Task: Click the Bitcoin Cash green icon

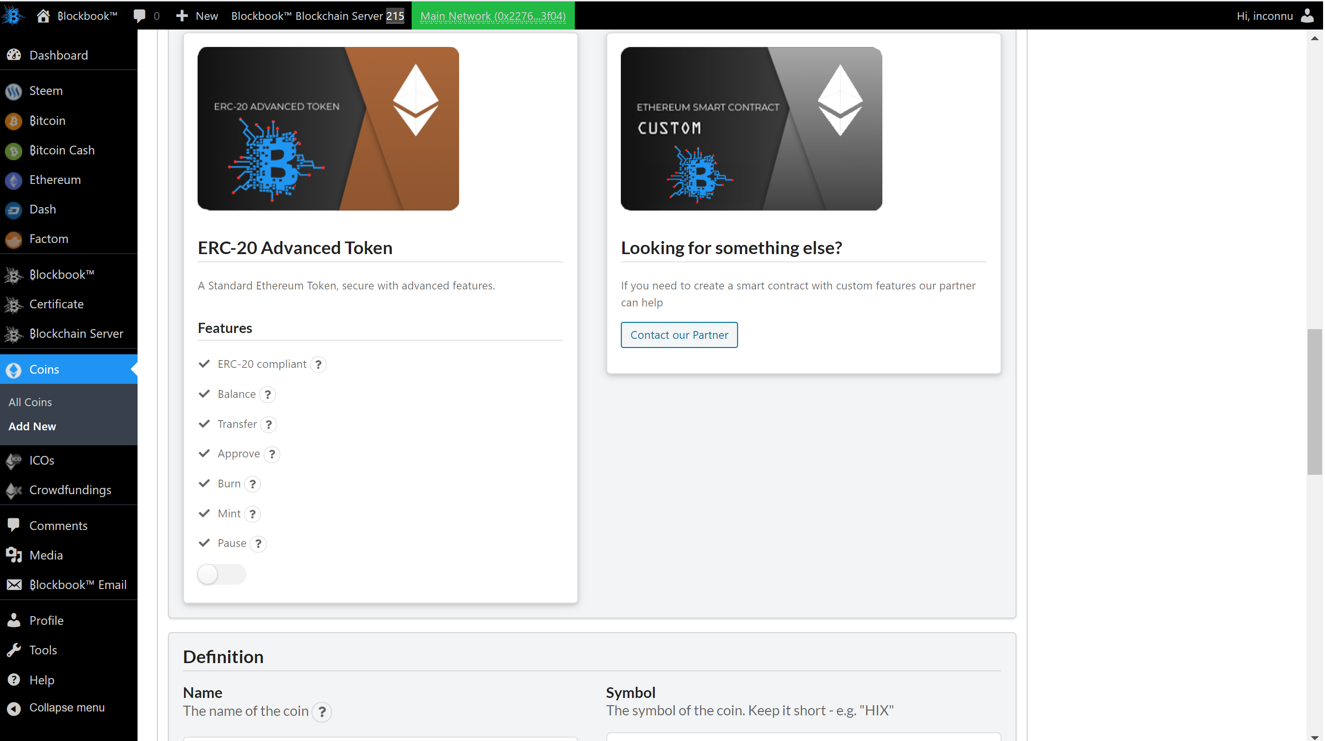Action: click(x=14, y=151)
